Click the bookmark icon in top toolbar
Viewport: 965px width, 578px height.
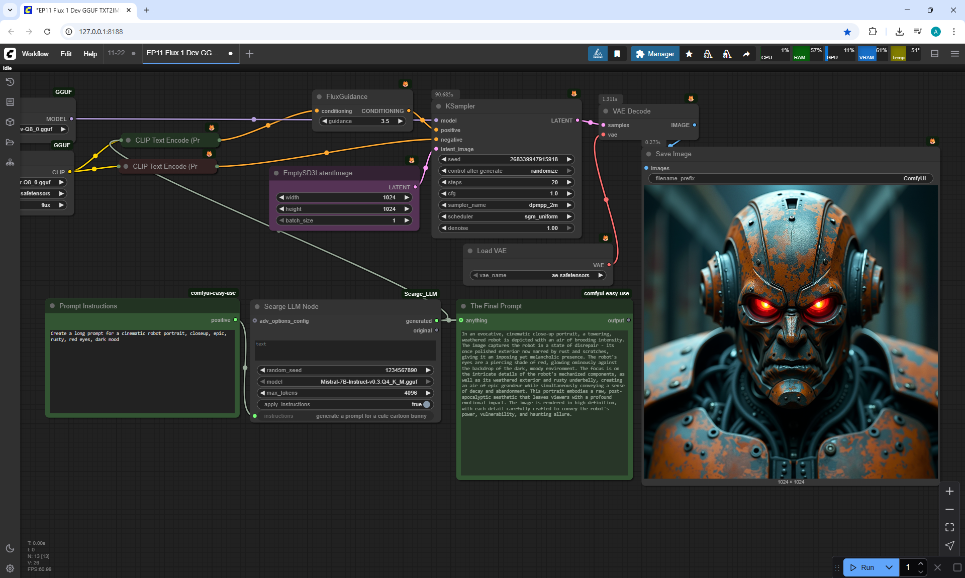[x=617, y=54]
